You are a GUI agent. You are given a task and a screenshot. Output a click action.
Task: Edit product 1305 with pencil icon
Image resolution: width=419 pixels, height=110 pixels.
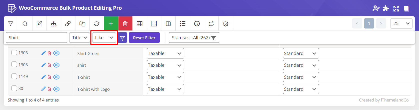point(43,65)
